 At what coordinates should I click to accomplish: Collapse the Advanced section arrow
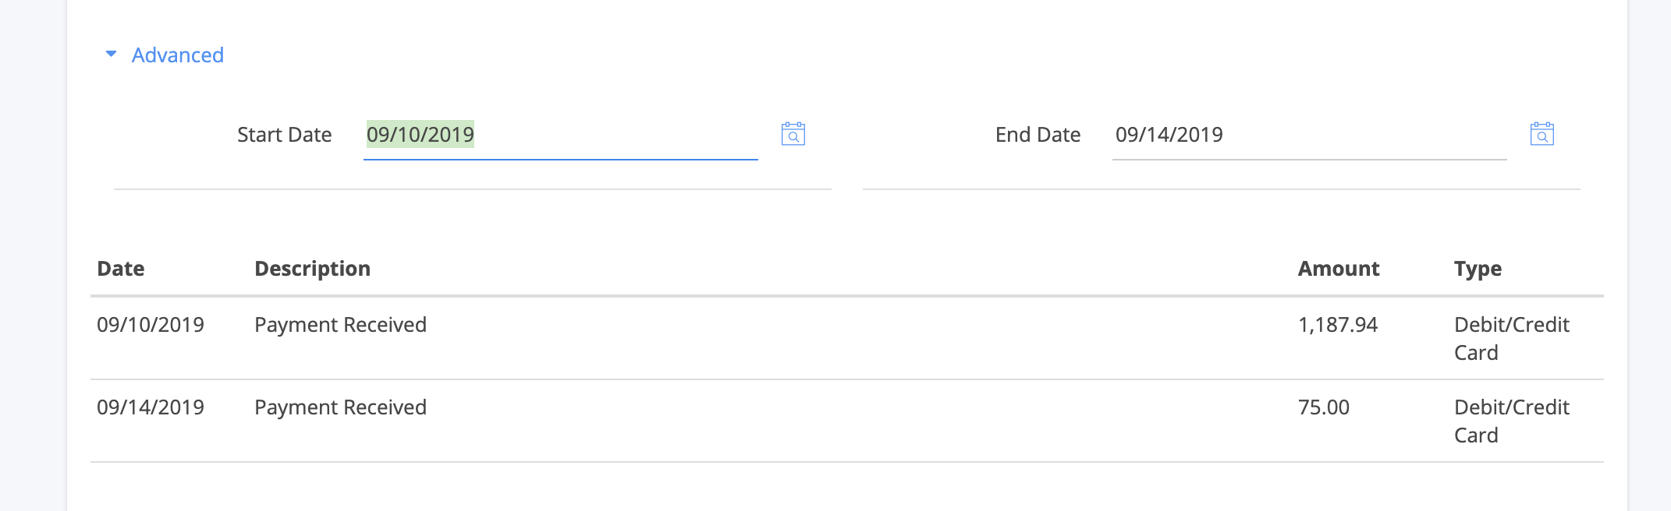coord(111,55)
